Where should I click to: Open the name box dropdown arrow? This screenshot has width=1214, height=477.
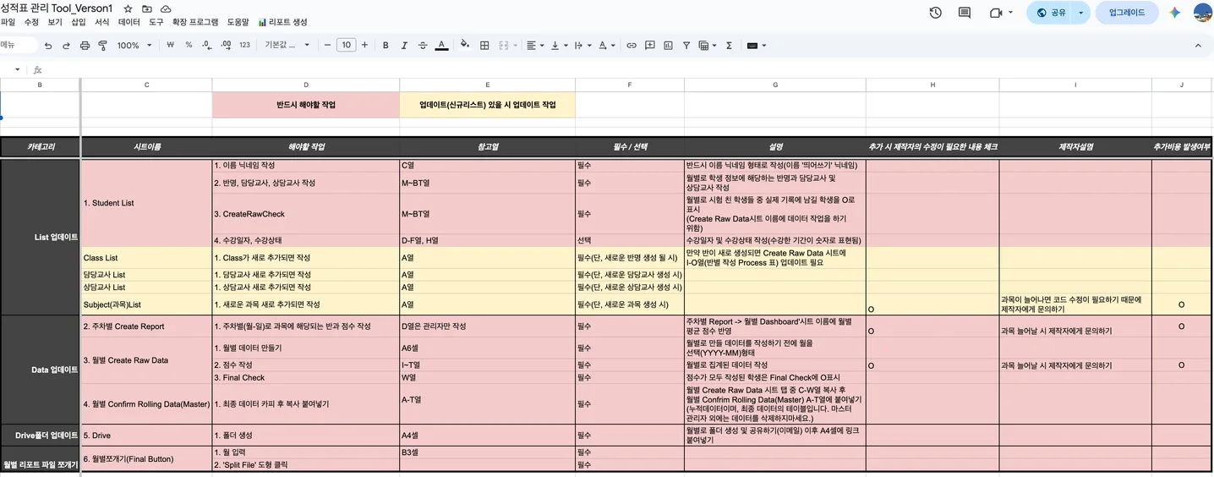[x=17, y=69]
